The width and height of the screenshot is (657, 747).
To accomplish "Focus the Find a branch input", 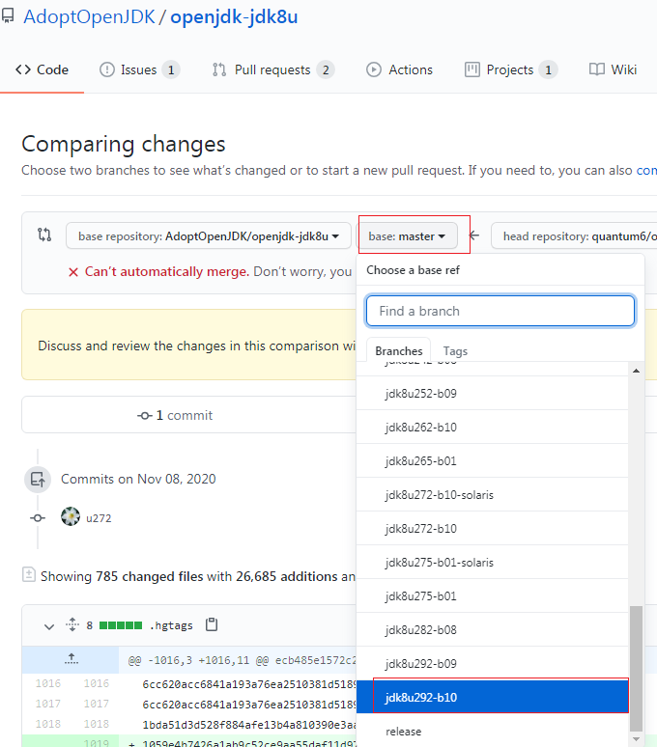I will tap(500, 311).
